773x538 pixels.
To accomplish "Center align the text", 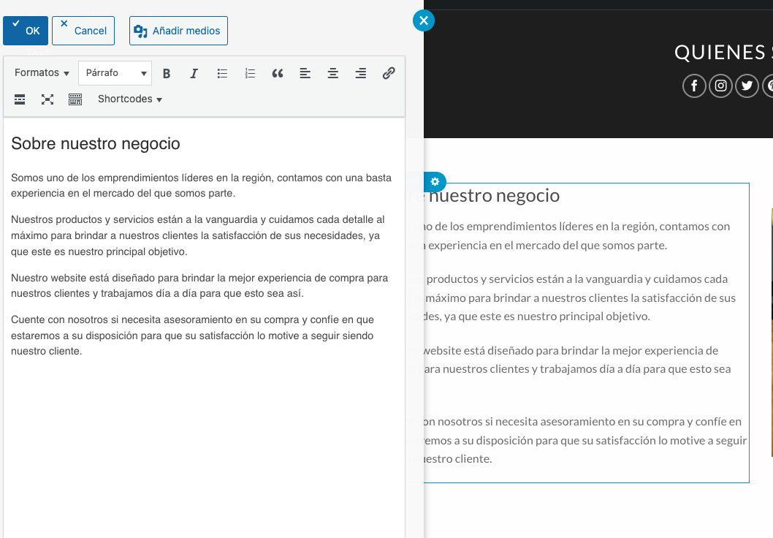I will point(333,73).
